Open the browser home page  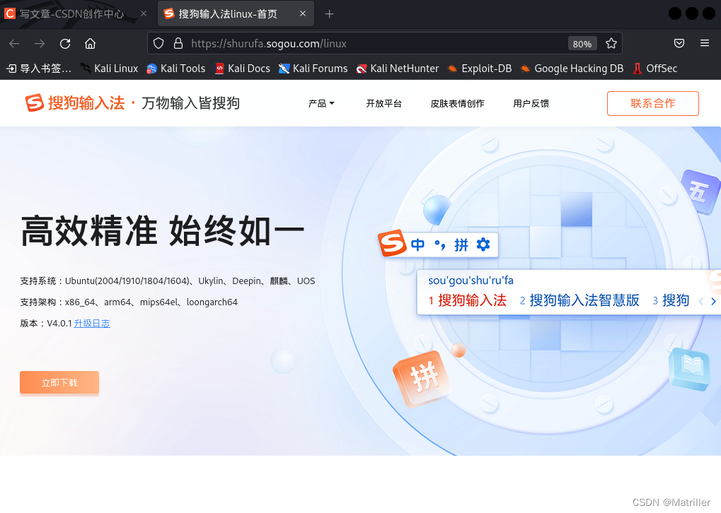tap(90, 44)
